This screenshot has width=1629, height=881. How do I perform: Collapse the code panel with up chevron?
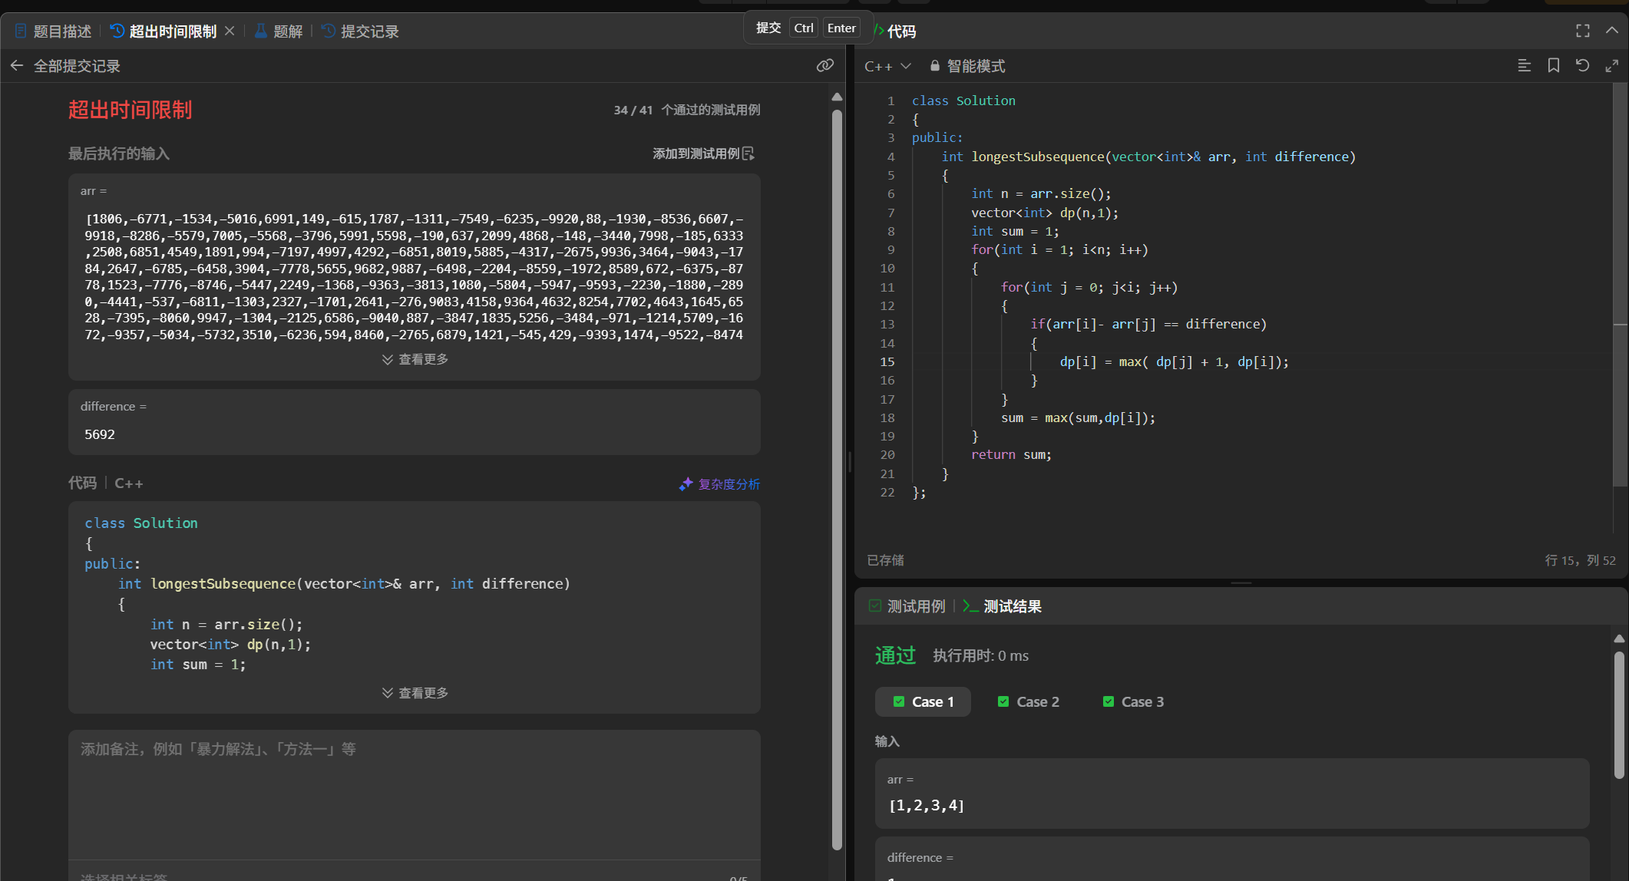[x=1611, y=31]
